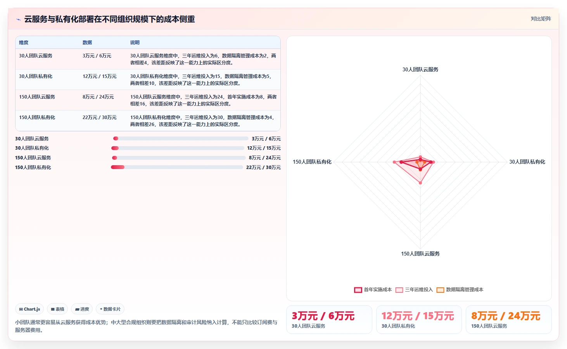567x349 pixels.
Task: Click table value 22万元 / 30万元
Action: [100, 117]
